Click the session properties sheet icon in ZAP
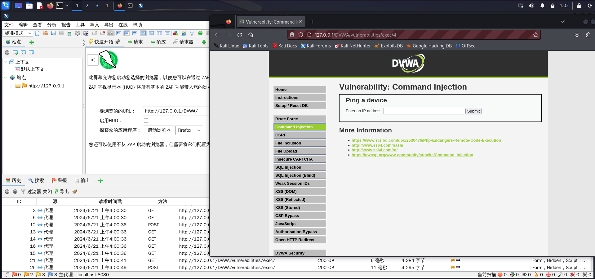595x279 pixels. pos(69,33)
